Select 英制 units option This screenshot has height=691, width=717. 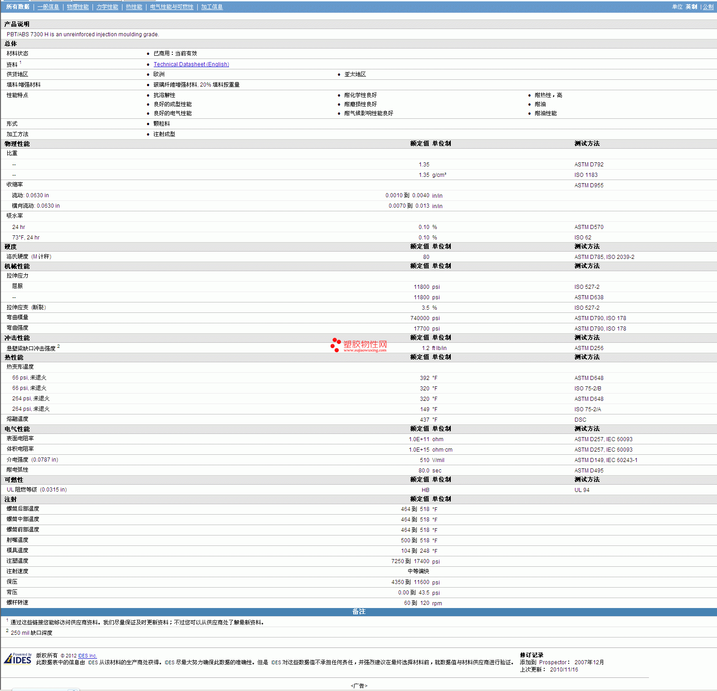tap(692, 7)
